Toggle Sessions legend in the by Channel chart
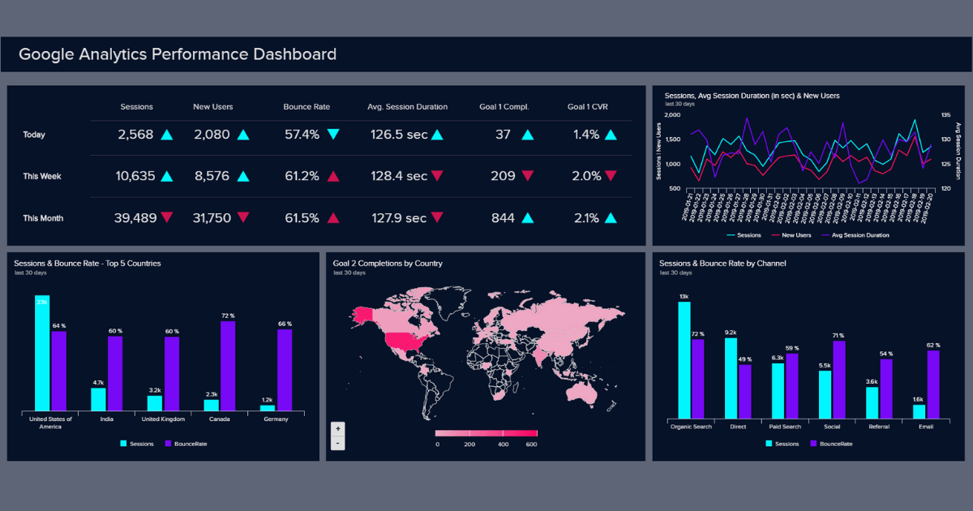The image size is (973, 511). point(782,444)
